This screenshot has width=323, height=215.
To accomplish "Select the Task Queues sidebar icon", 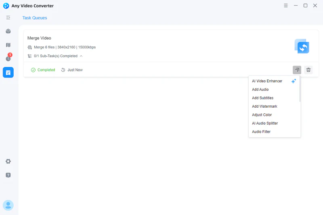I will [8, 72].
